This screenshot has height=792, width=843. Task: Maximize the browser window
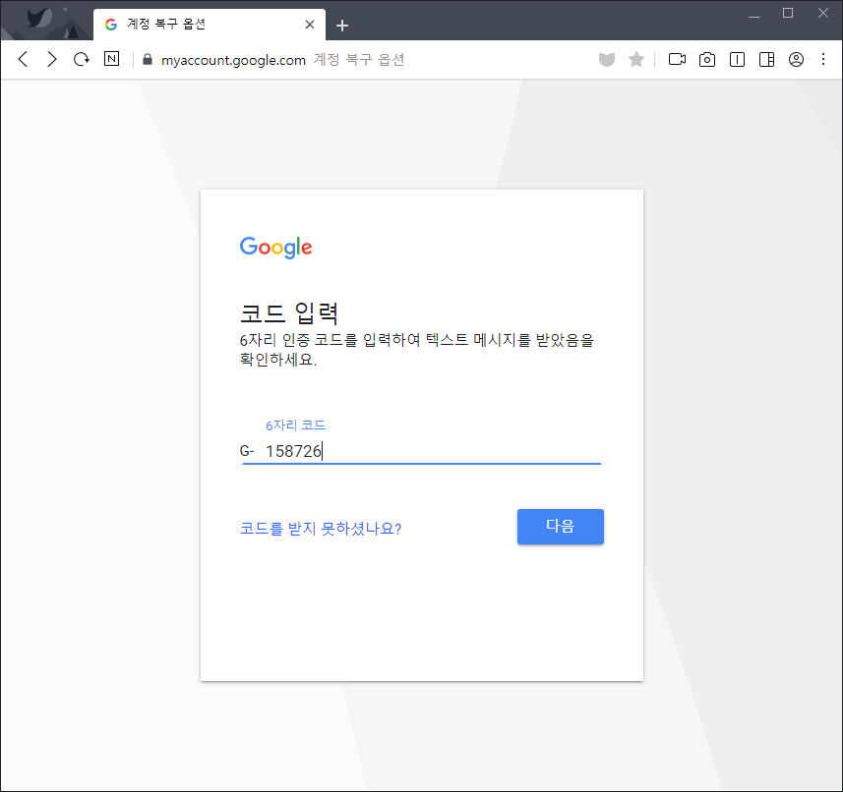(x=788, y=14)
